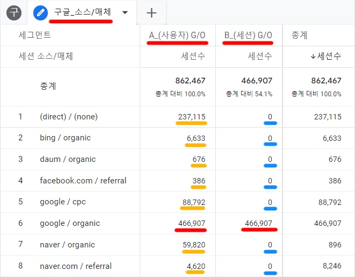355x277 pixels.
Task: Click the 88,792 value in segment A
Action: coord(194,202)
